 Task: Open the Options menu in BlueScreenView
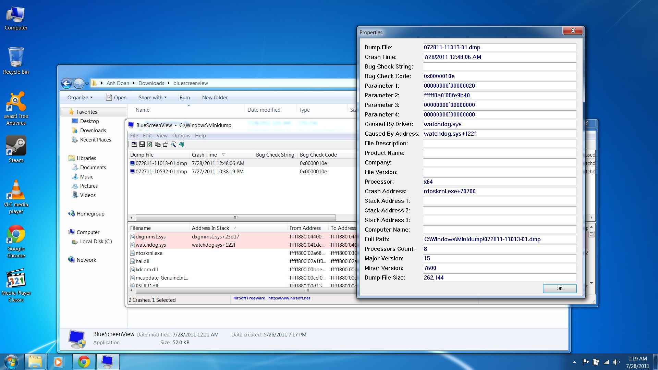[x=181, y=136]
